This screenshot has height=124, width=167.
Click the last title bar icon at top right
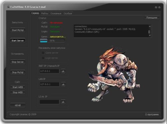(x=159, y=7)
